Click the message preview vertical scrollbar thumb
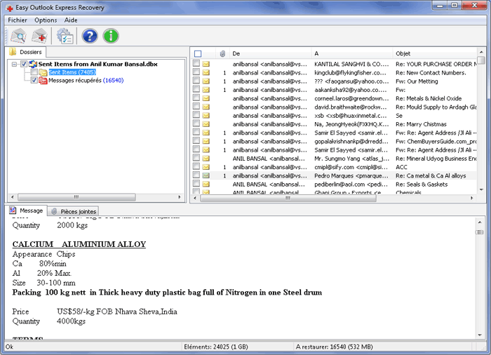This screenshot has width=491, height=355. pos(480,232)
